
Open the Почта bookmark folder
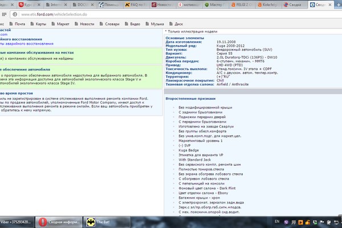tap(19, 25)
